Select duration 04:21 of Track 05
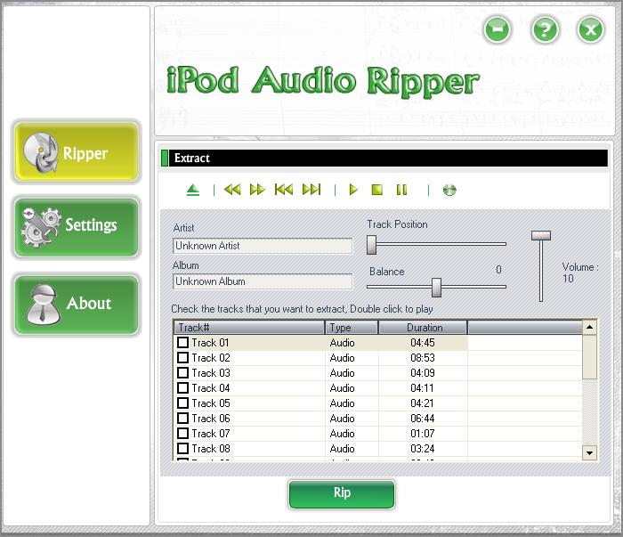Image resolution: width=623 pixels, height=537 pixels. click(423, 403)
